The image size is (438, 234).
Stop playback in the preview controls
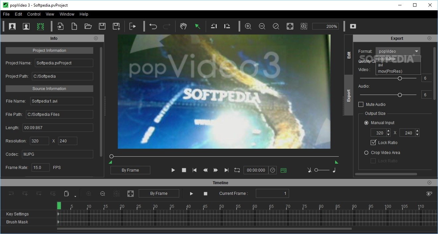coord(184,170)
